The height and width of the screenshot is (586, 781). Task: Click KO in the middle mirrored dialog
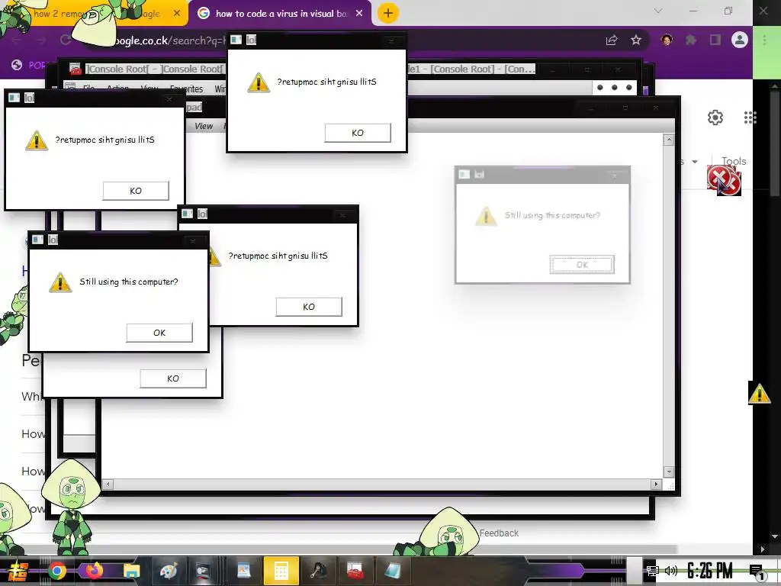pyautogui.click(x=309, y=307)
